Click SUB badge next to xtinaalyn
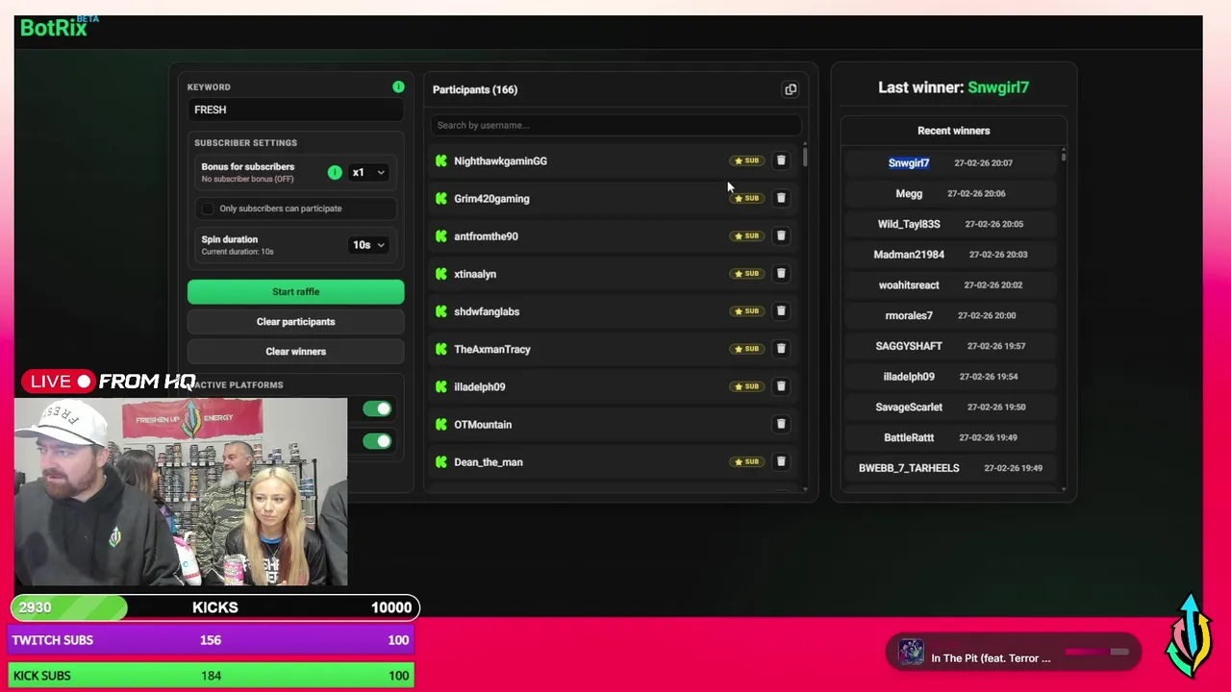The height and width of the screenshot is (692, 1231). 746,273
